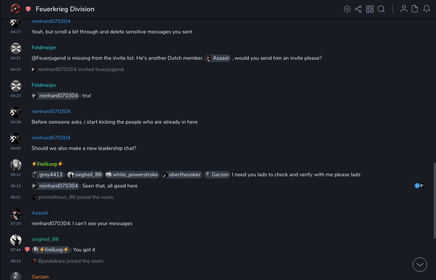Viewport: 436px width, 280px height.
Task: Open room settings gear icon
Action: click(347, 9)
